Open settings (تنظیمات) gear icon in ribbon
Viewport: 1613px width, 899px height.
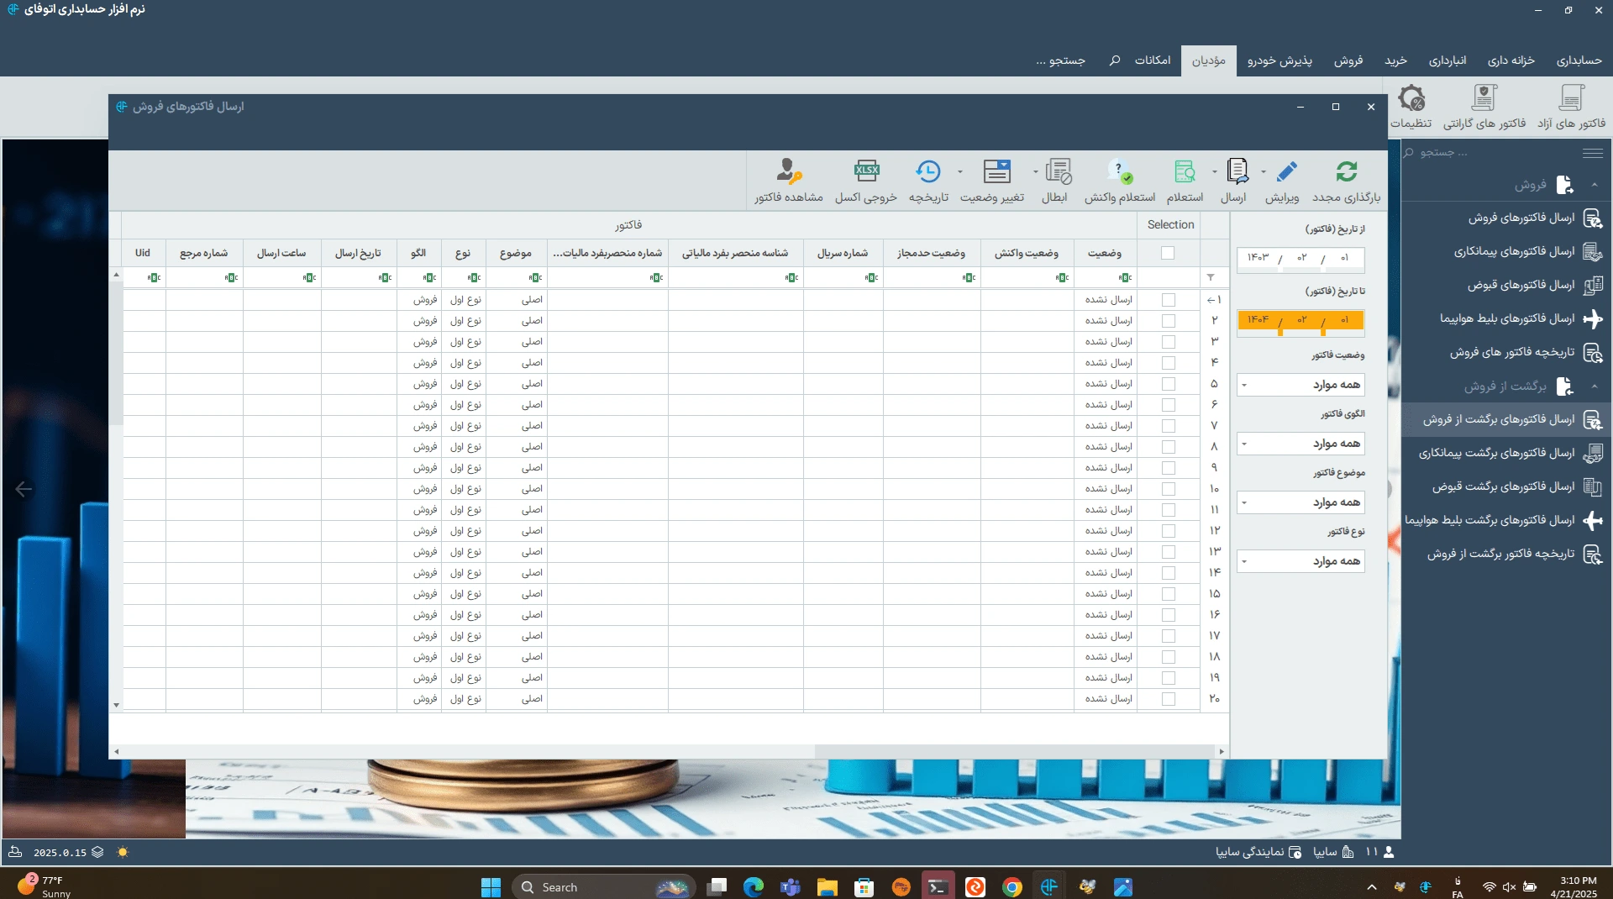pos(1411,98)
